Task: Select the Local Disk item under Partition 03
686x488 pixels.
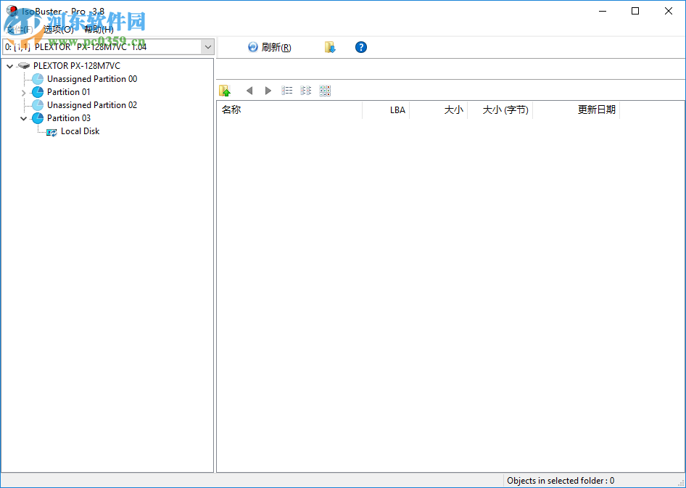Action: (x=80, y=131)
